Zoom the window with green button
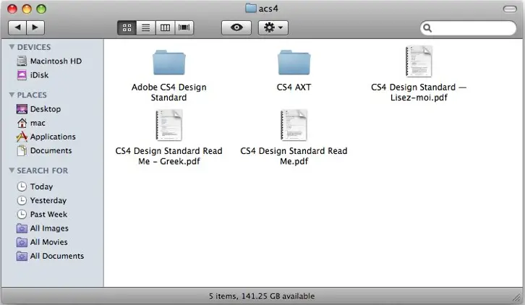The height and width of the screenshot is (305, 525). 41,9
